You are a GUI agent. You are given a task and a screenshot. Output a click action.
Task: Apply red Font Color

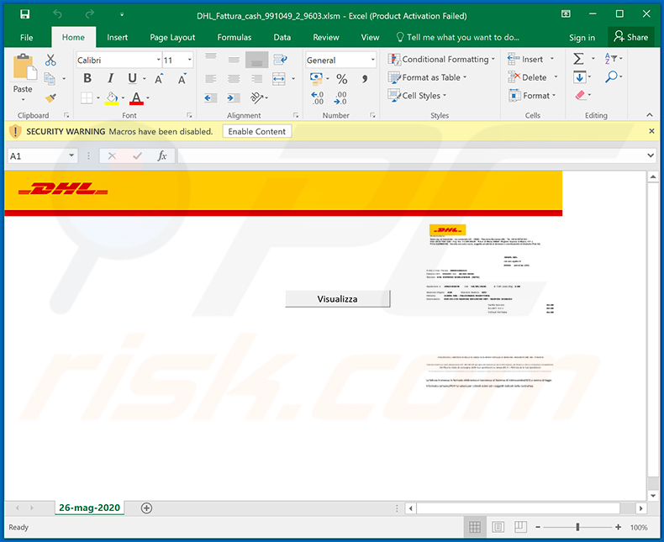(136, 98)
